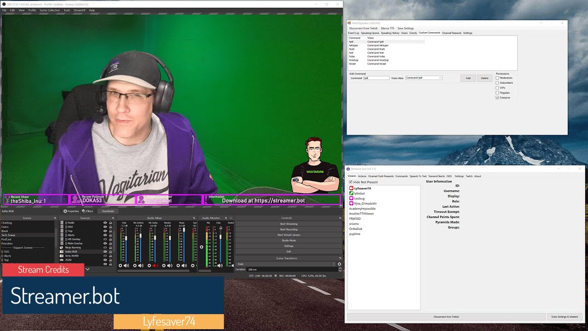Hide the AzKin-RGB source
588x331 pixels.
point(105,251)
